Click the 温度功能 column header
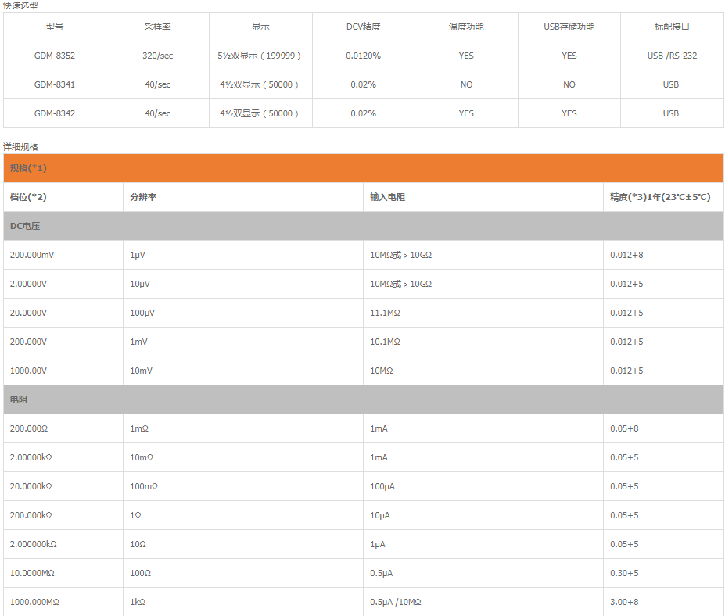 coord(466,27)
